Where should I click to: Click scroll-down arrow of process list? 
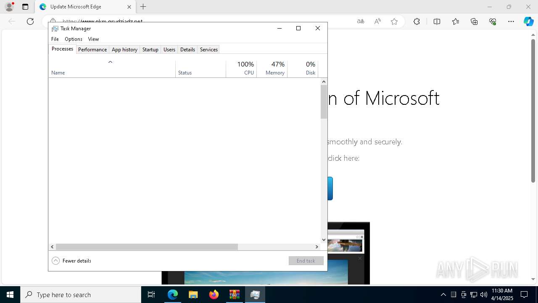click(x=324, y=240)
